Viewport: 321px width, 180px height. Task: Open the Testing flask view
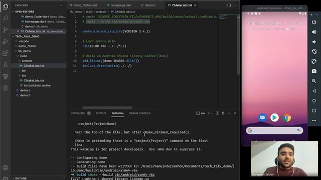pos(6,65)
